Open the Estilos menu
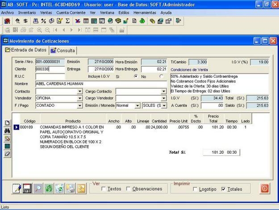279x210 pixels. coord(124,13)
